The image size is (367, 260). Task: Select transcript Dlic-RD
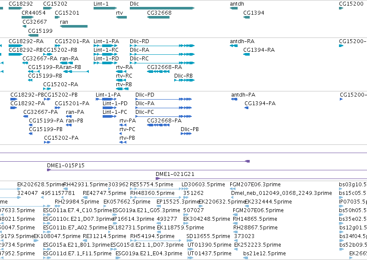[162, 46]
